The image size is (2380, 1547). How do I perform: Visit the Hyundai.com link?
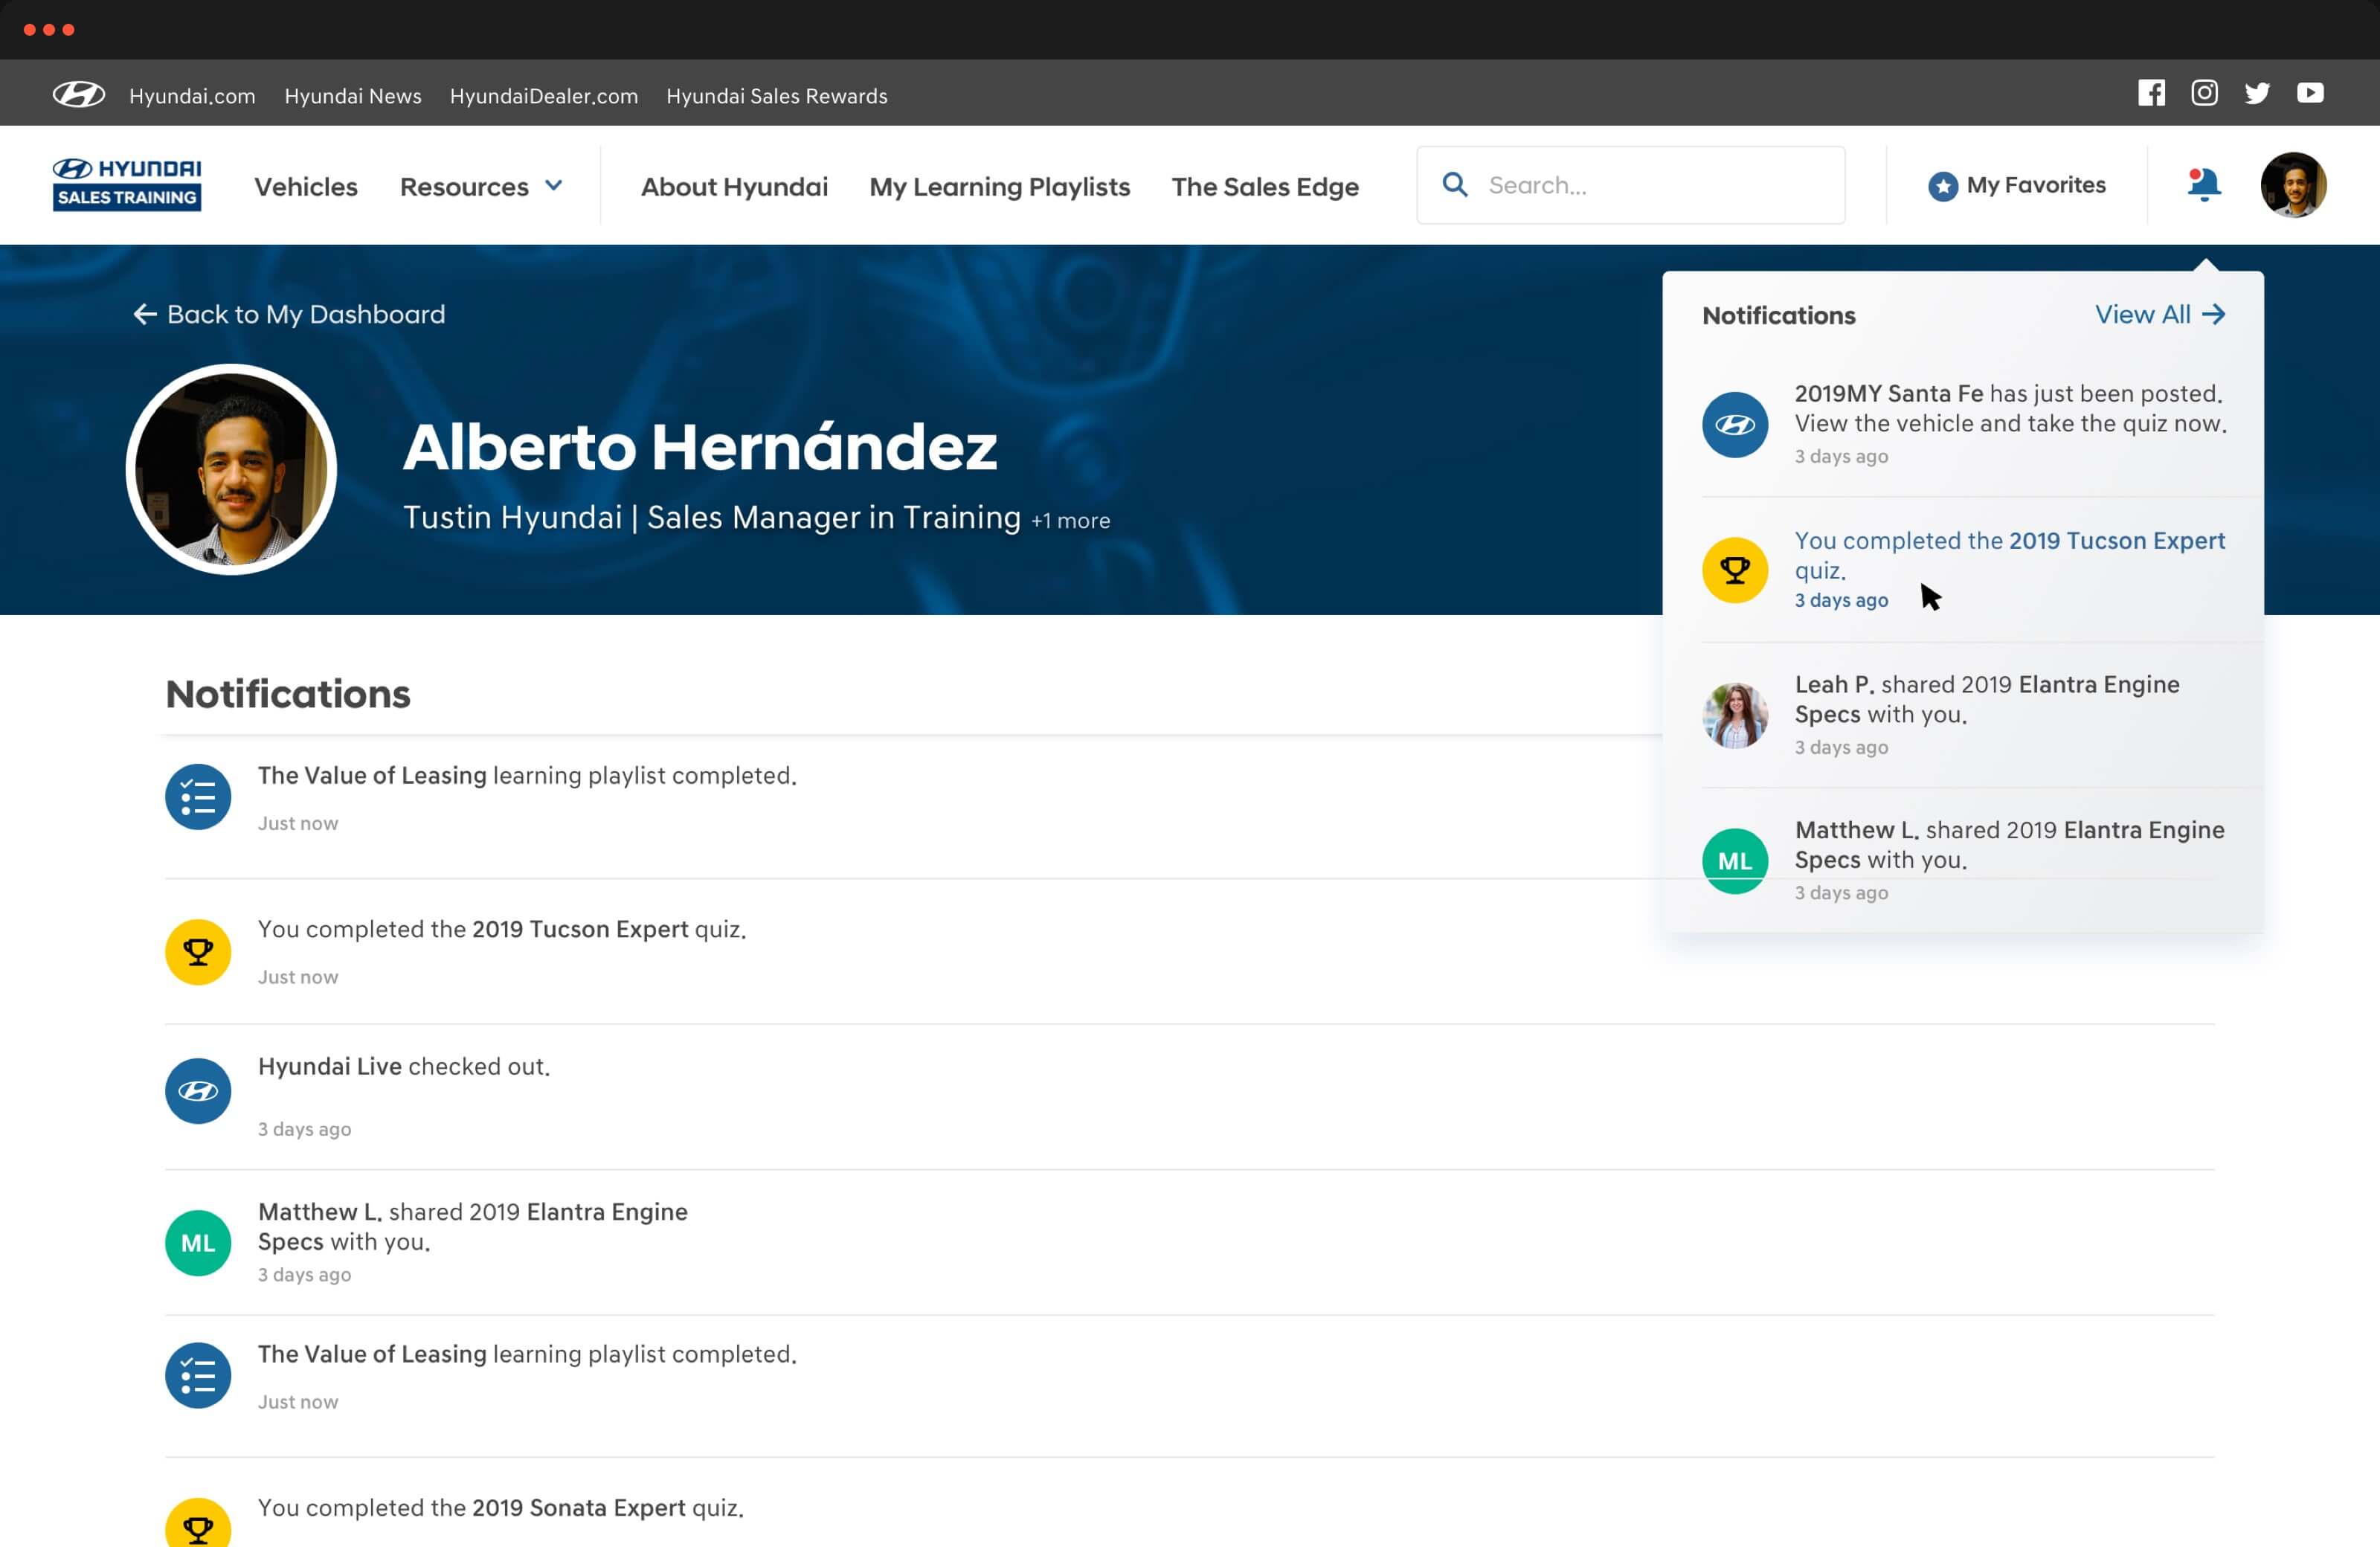pyautogui.click(x=192, y=96)
